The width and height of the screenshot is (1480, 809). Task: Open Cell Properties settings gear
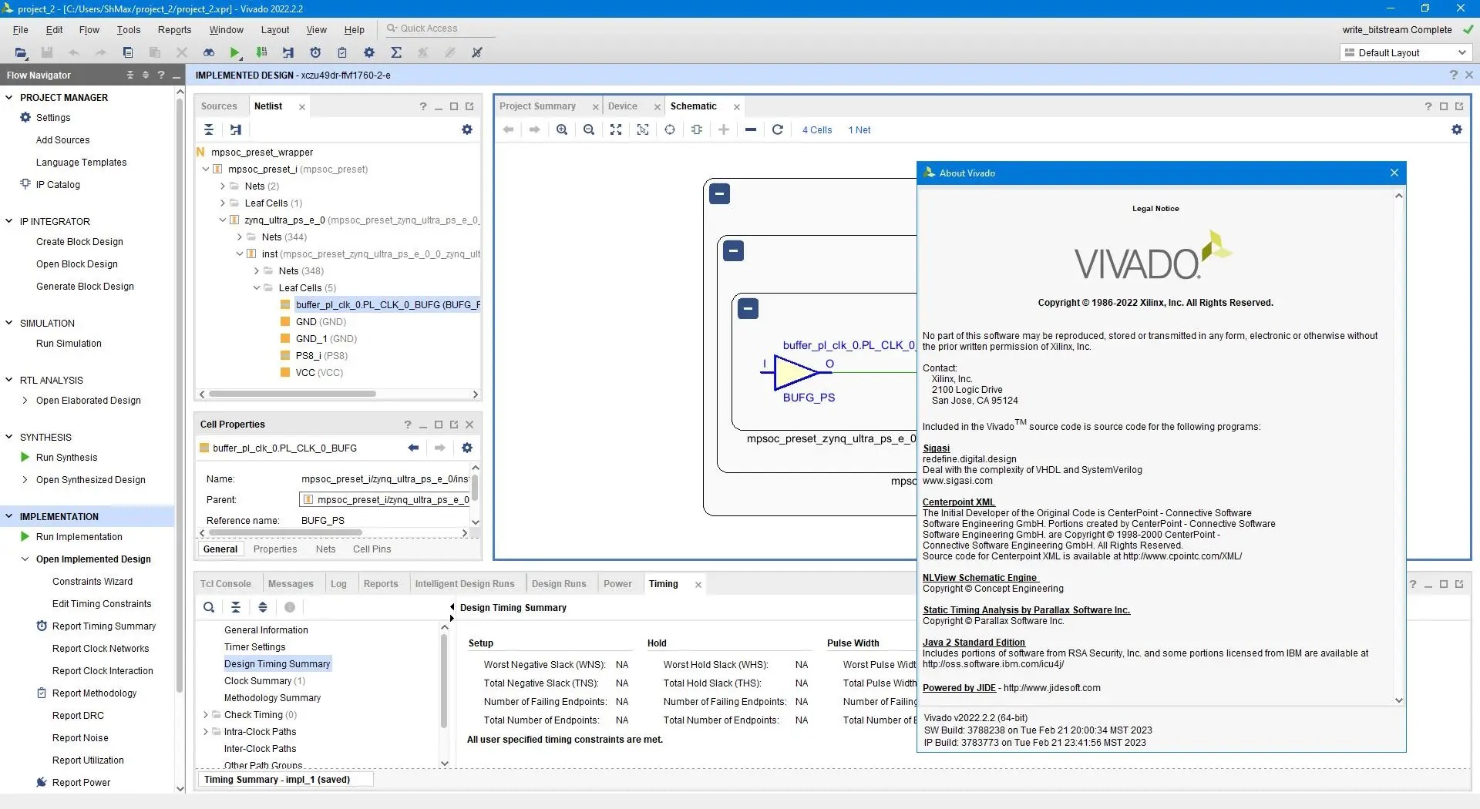tap(467, 448)
